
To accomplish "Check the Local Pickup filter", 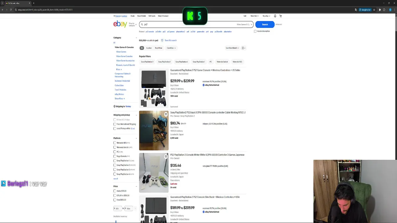I will click(x=114, y=129).
